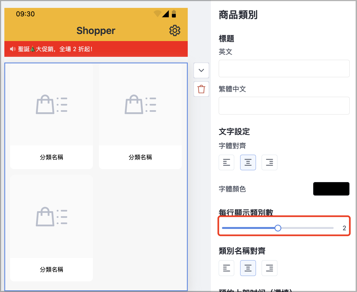Screen dimensions: 357x292
Task: Click the red 聖誕大促銷 announcement banner
Action: click(x=96, y=49)
